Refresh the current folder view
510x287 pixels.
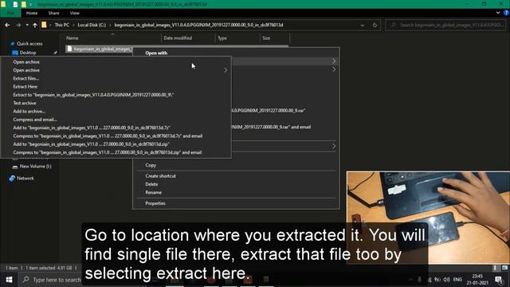[375, 25]
